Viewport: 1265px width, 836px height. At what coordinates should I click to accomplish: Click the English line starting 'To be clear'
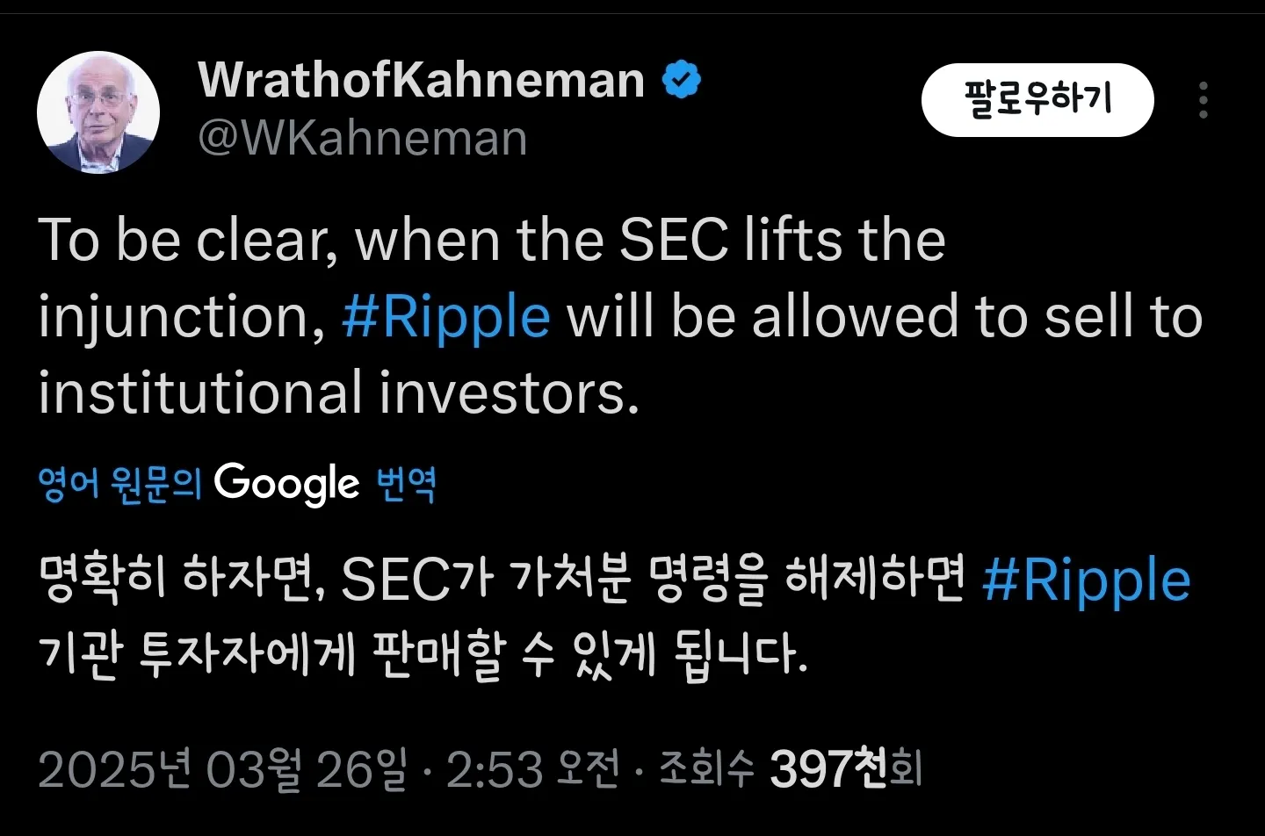(492, 240)
